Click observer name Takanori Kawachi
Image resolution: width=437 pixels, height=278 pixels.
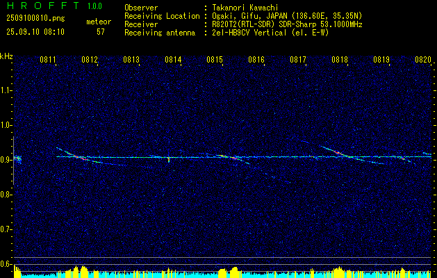(245, 8)
